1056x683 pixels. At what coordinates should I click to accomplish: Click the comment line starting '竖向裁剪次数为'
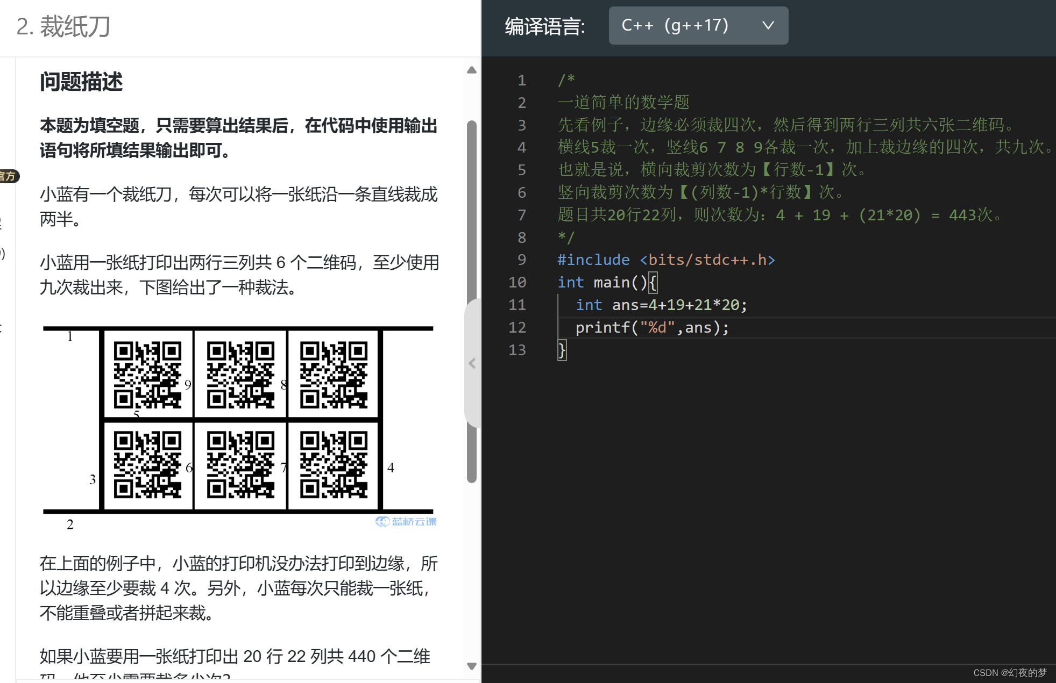coord(703,192)
